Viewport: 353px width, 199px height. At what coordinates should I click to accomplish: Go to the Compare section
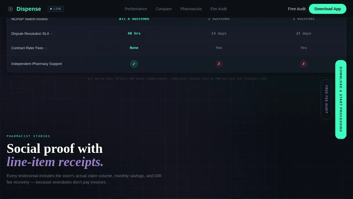[164, 9]
